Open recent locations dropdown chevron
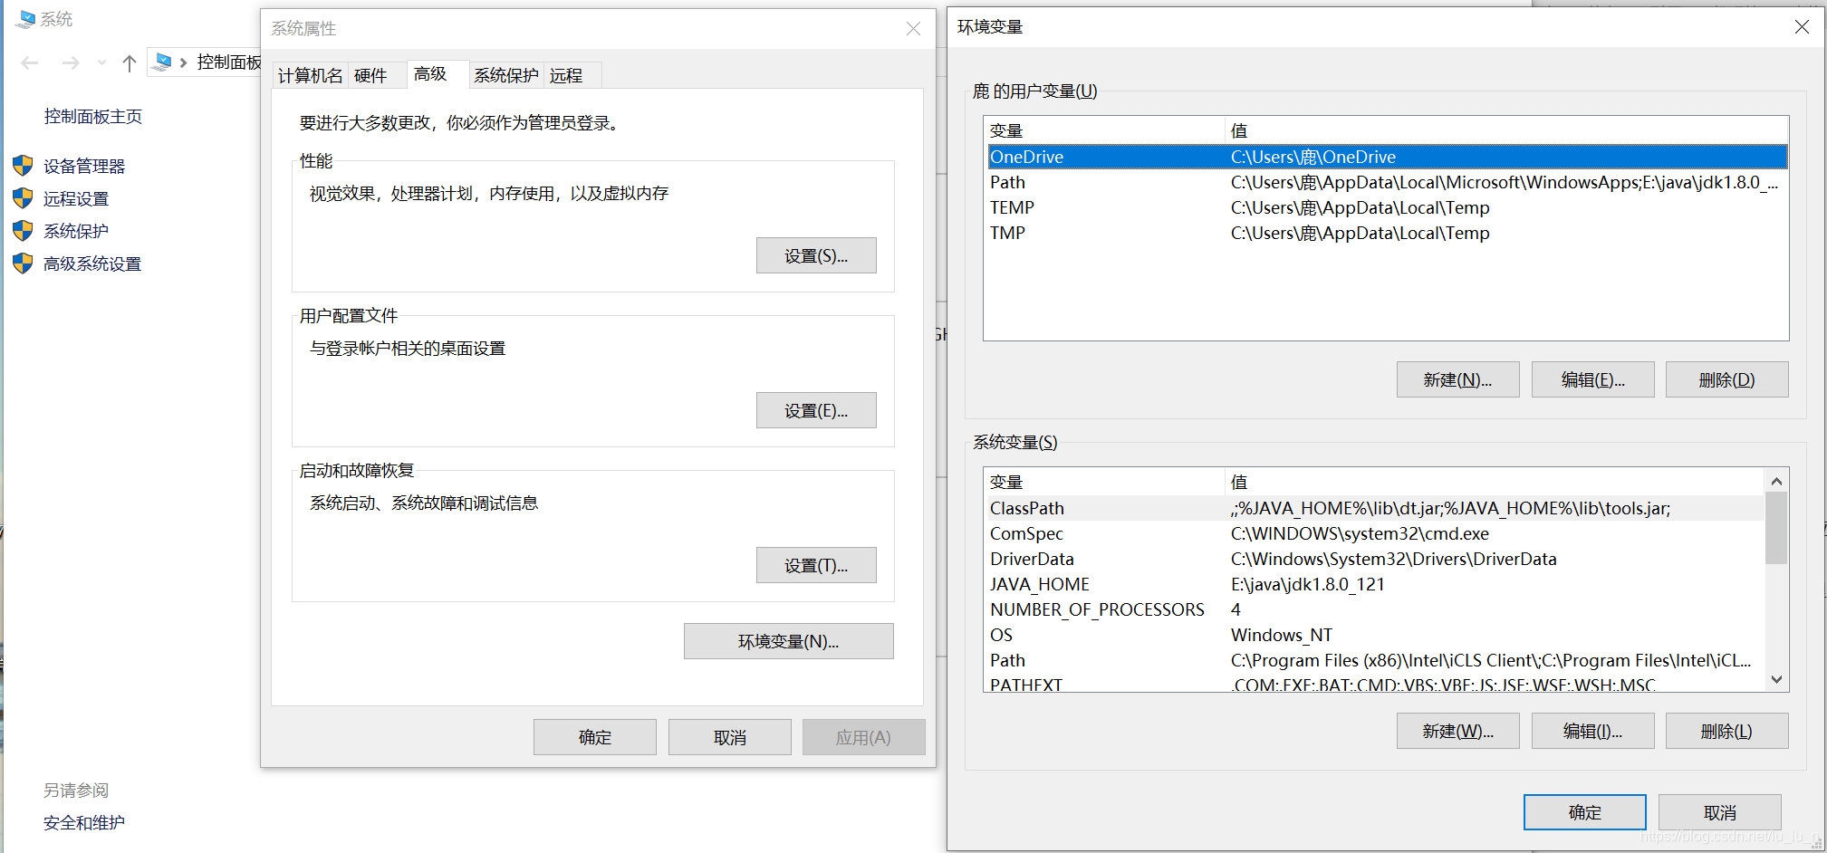1827x853 pixels. point(101,62)
